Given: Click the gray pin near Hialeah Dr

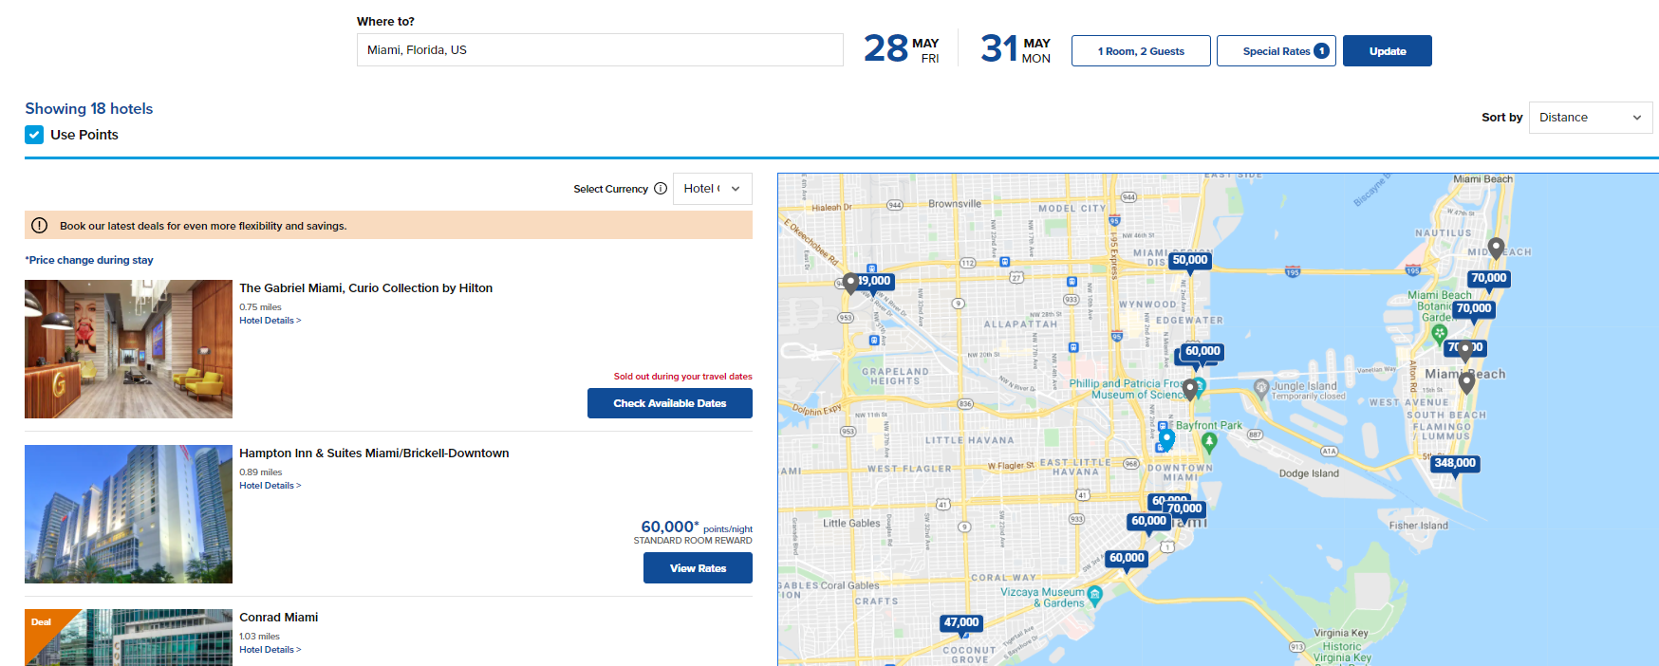Looking at the screenshot, I should click(850, 283).
